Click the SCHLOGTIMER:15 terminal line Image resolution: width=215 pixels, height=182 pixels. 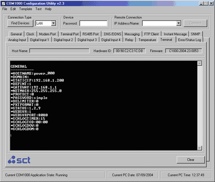[x=28, y=119]
